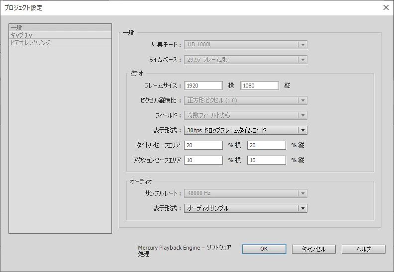Select the 一般 category in sidebar
The width and height of the screenshot is (394, 272).
(60, 27)
